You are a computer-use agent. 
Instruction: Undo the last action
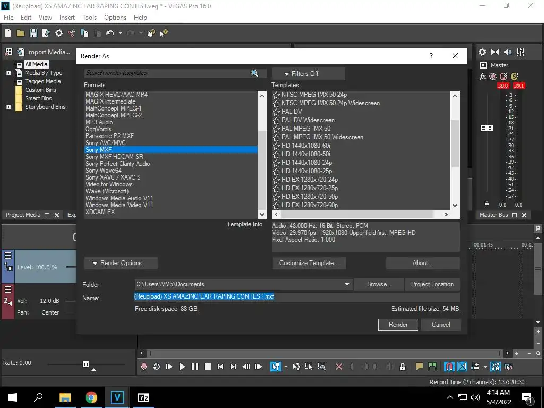pos(110,33)
